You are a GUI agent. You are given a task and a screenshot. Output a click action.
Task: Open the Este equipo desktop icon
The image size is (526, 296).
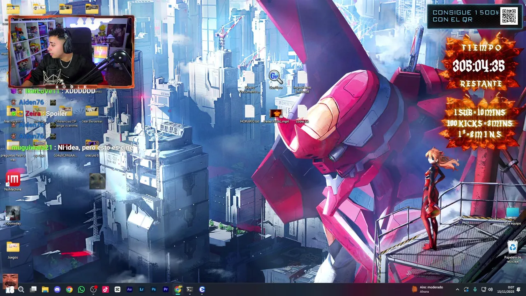pos(512,216)
